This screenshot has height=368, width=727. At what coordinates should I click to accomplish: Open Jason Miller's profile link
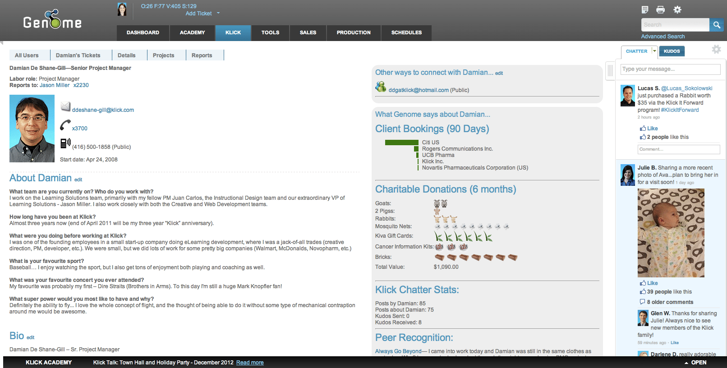(55, 85)
